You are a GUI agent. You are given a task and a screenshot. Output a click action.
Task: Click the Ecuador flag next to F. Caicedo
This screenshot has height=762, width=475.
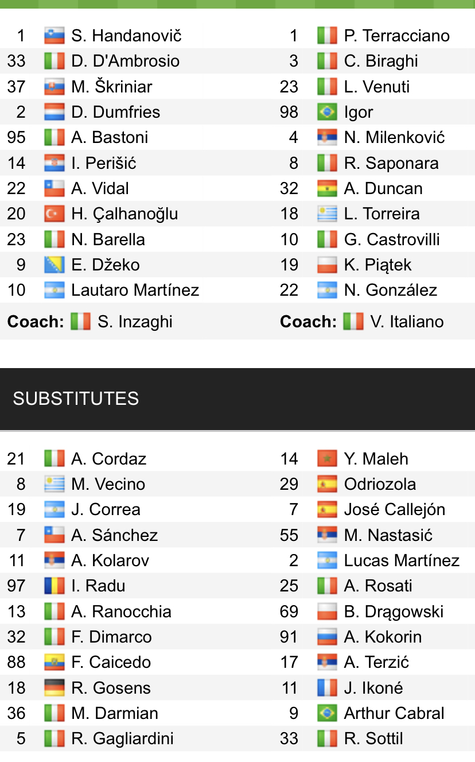[54, 663]
